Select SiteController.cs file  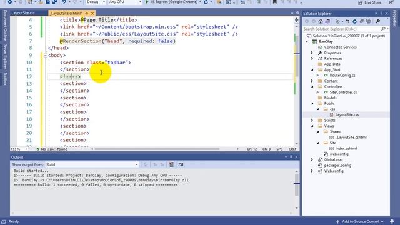343,92
